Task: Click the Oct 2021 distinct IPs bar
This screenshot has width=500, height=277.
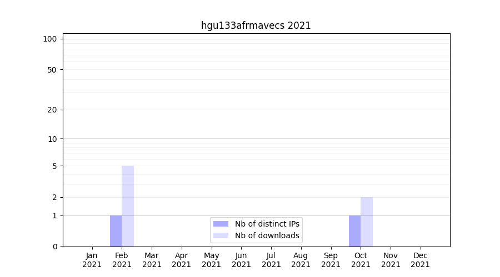Action: [x=354, y=231]
